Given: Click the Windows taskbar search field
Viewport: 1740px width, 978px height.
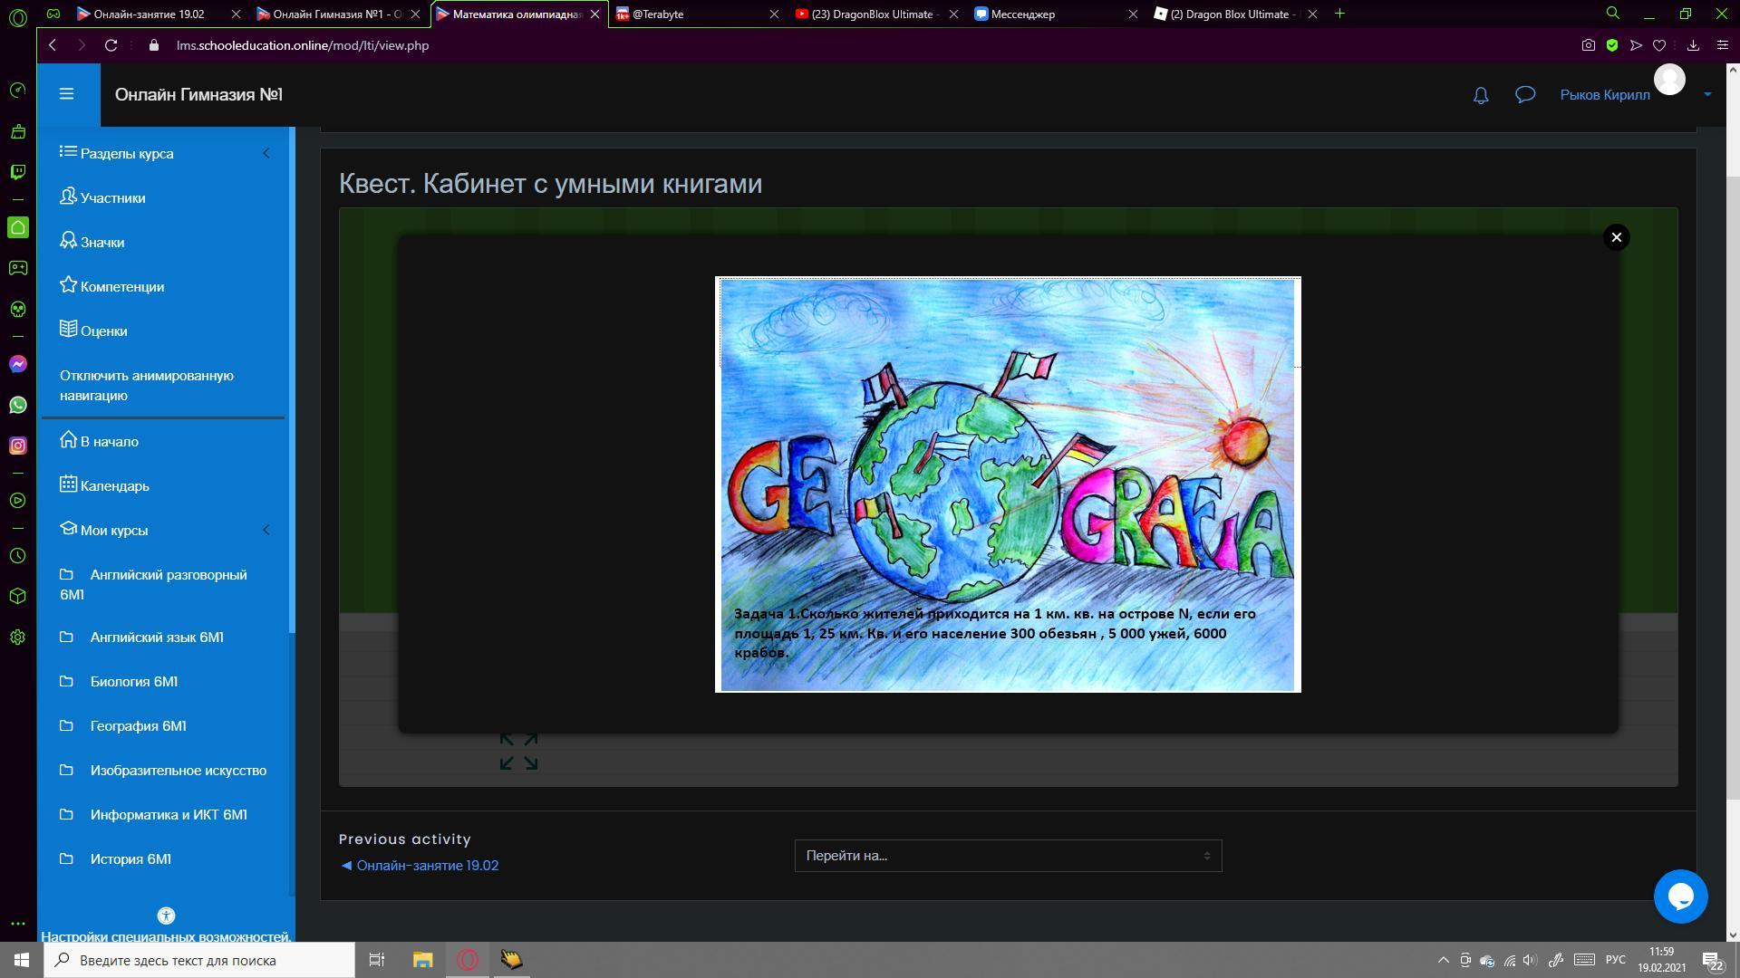Looking at the screenshot, I should pyautogui.click(x=199, y=960).
